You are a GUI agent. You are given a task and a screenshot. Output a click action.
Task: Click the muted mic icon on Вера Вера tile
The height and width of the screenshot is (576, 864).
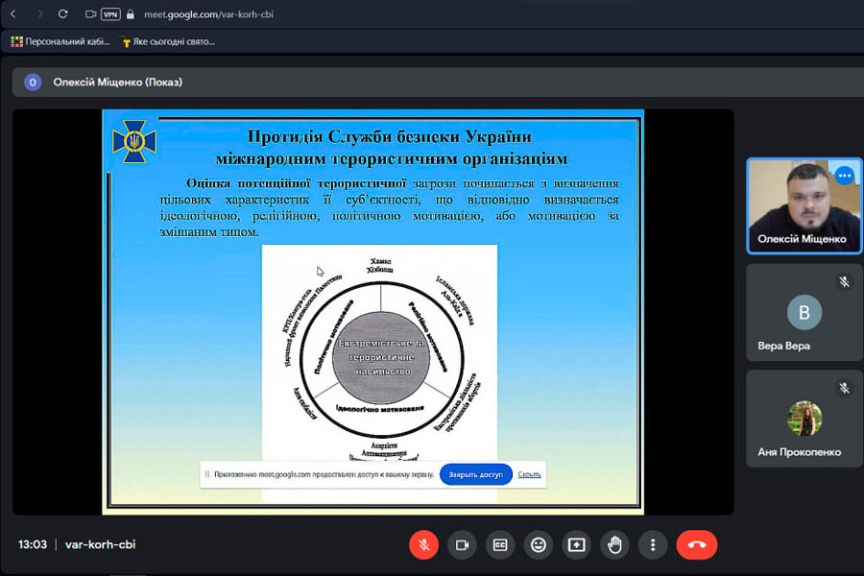[844, 282]
